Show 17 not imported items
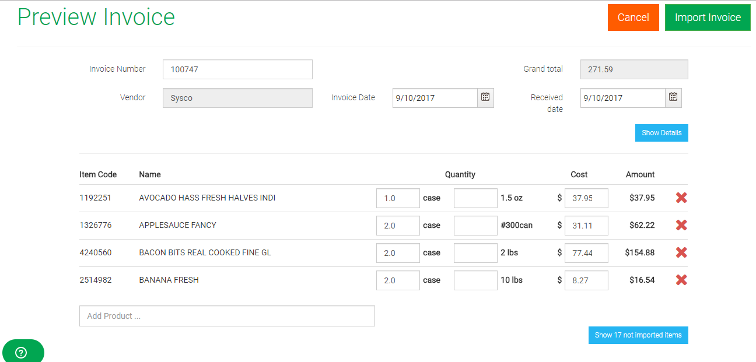756x362 pixels. click(x=638, y=335)
